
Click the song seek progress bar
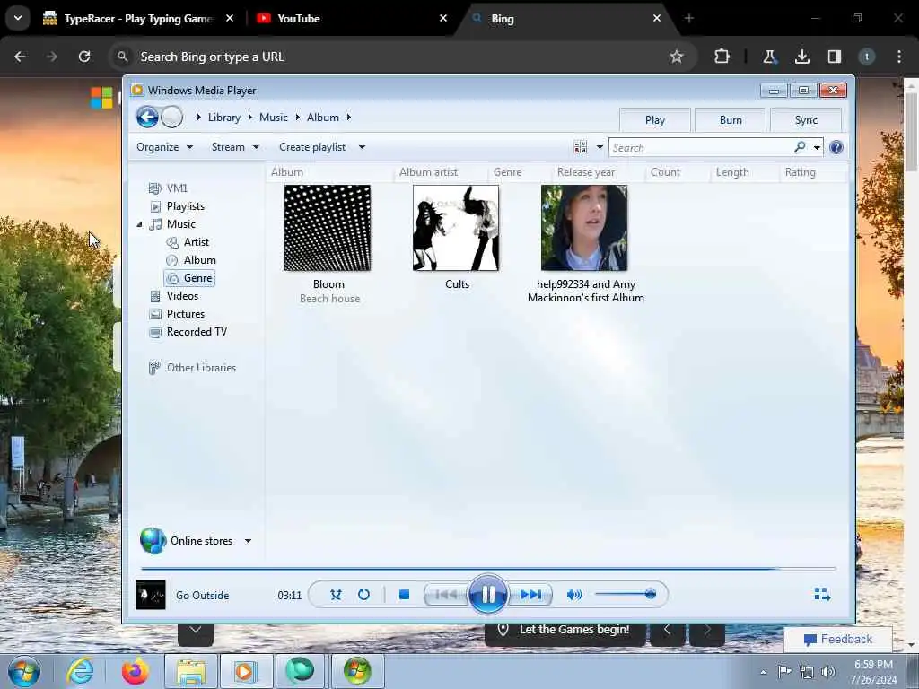(x=488, y=568)
